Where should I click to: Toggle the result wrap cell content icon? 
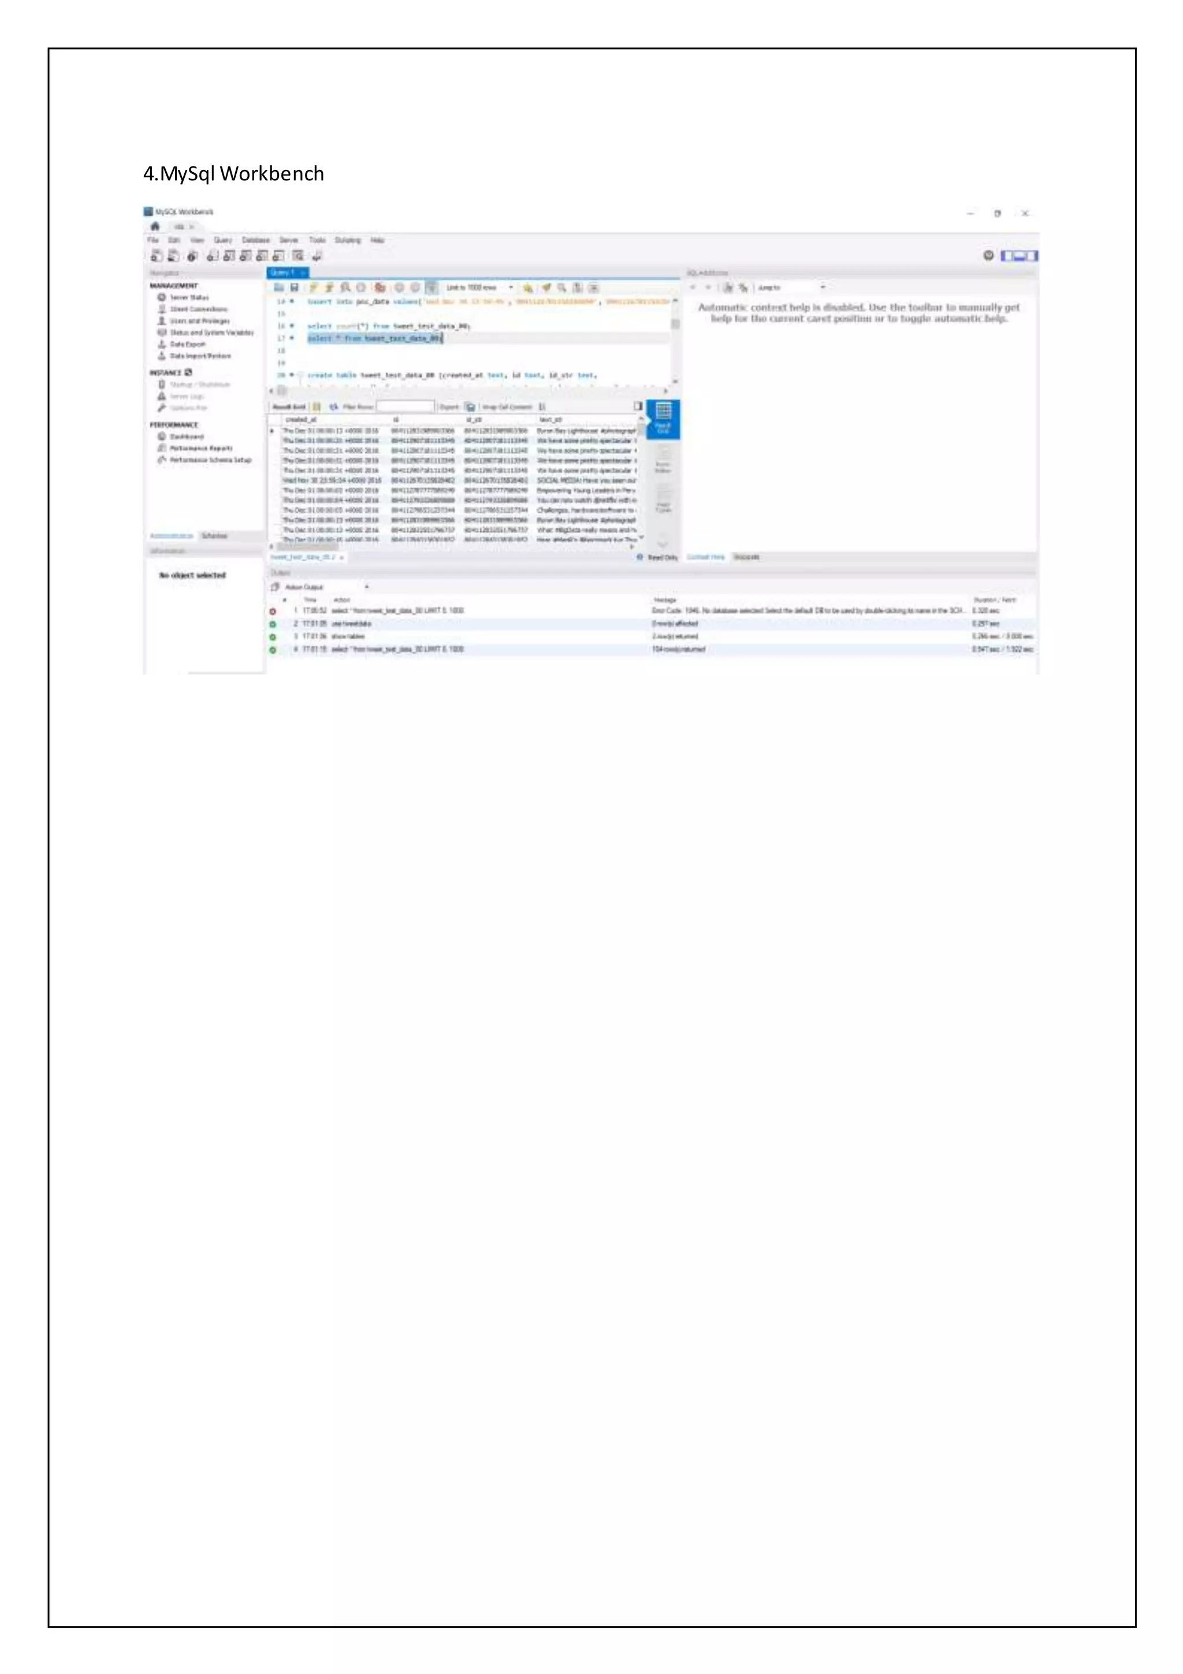tap(542, 407)
